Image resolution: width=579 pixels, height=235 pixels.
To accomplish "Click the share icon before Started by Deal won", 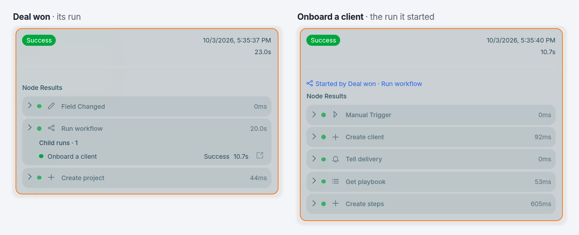I will tap(310, 83).
